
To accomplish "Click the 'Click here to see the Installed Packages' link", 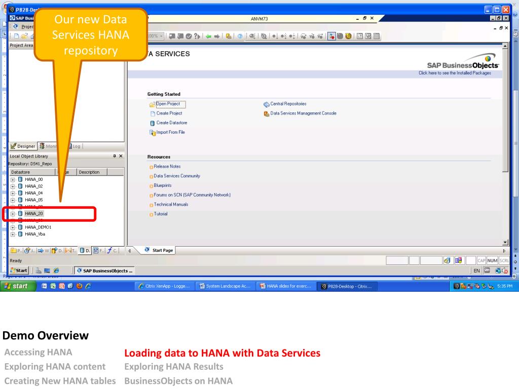I will [x=455, y=73].
